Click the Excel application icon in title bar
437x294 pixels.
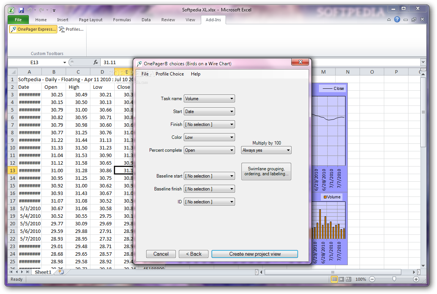point(11,10)
